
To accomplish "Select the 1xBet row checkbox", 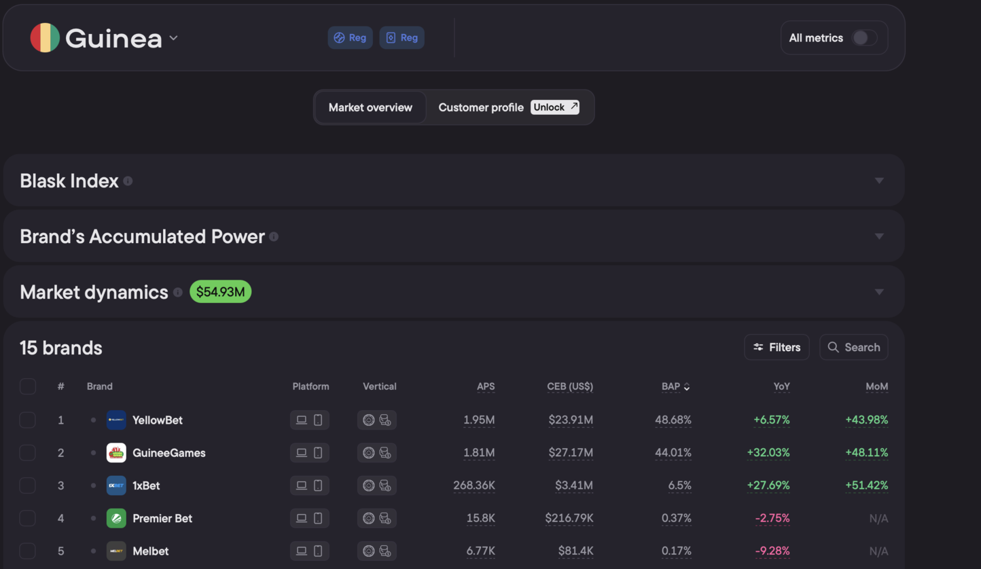I will [x=28, y=485].
